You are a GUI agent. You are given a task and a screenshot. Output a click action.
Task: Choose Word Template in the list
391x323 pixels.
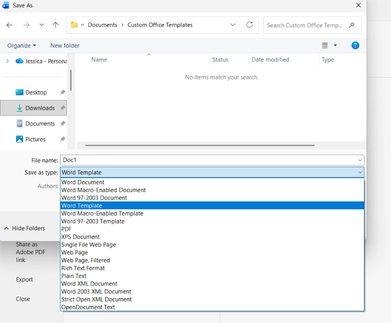[212, 205]
